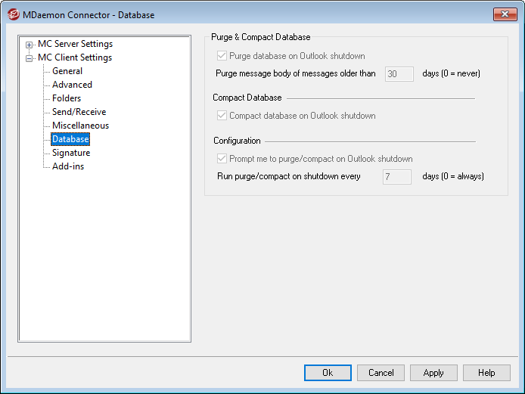Collapse the MC Client Settings node
The image size is (525, 394).
pos(30,58)
